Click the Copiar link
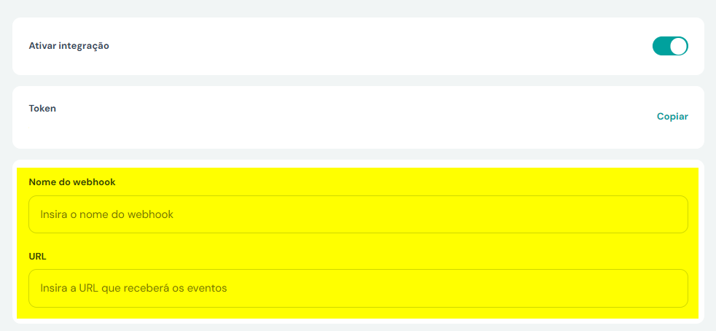This screenshot has width=716, height=331. (672, 117)
